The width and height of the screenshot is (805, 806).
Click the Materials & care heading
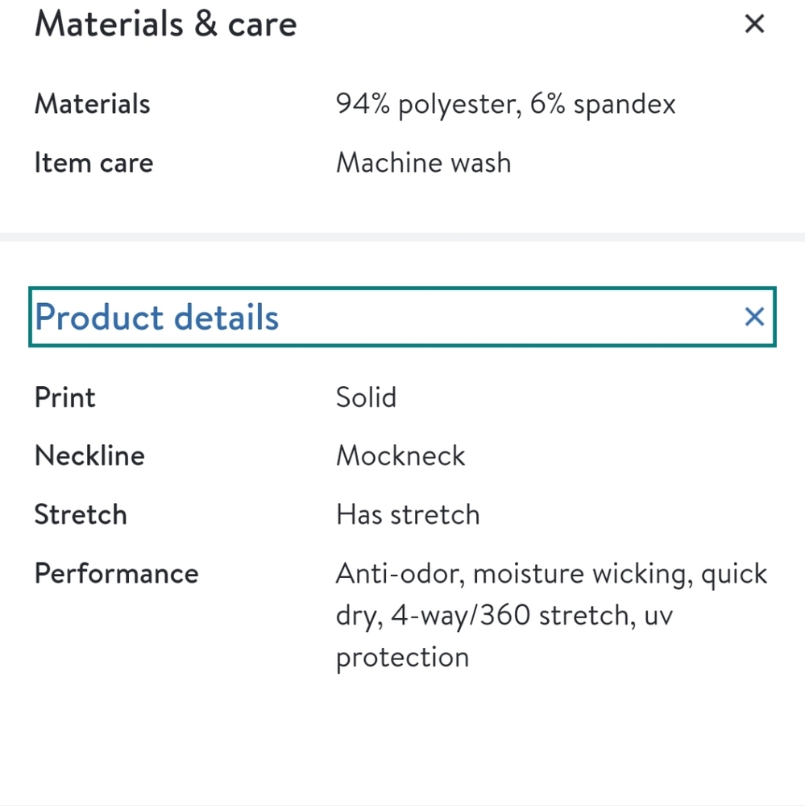pyautogui.click(x=165, y=24)
